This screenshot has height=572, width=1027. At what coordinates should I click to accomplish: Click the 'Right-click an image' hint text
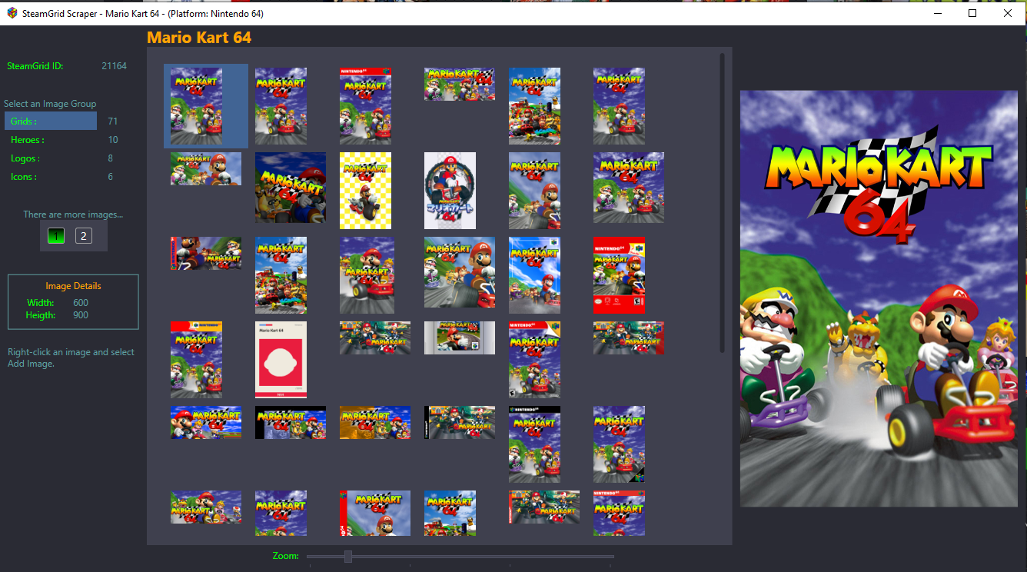(71, 357)
